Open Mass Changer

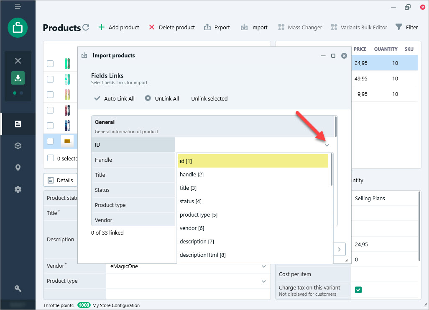(300, 27)
